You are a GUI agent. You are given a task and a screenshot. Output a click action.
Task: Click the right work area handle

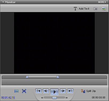[x=58, y=77]
